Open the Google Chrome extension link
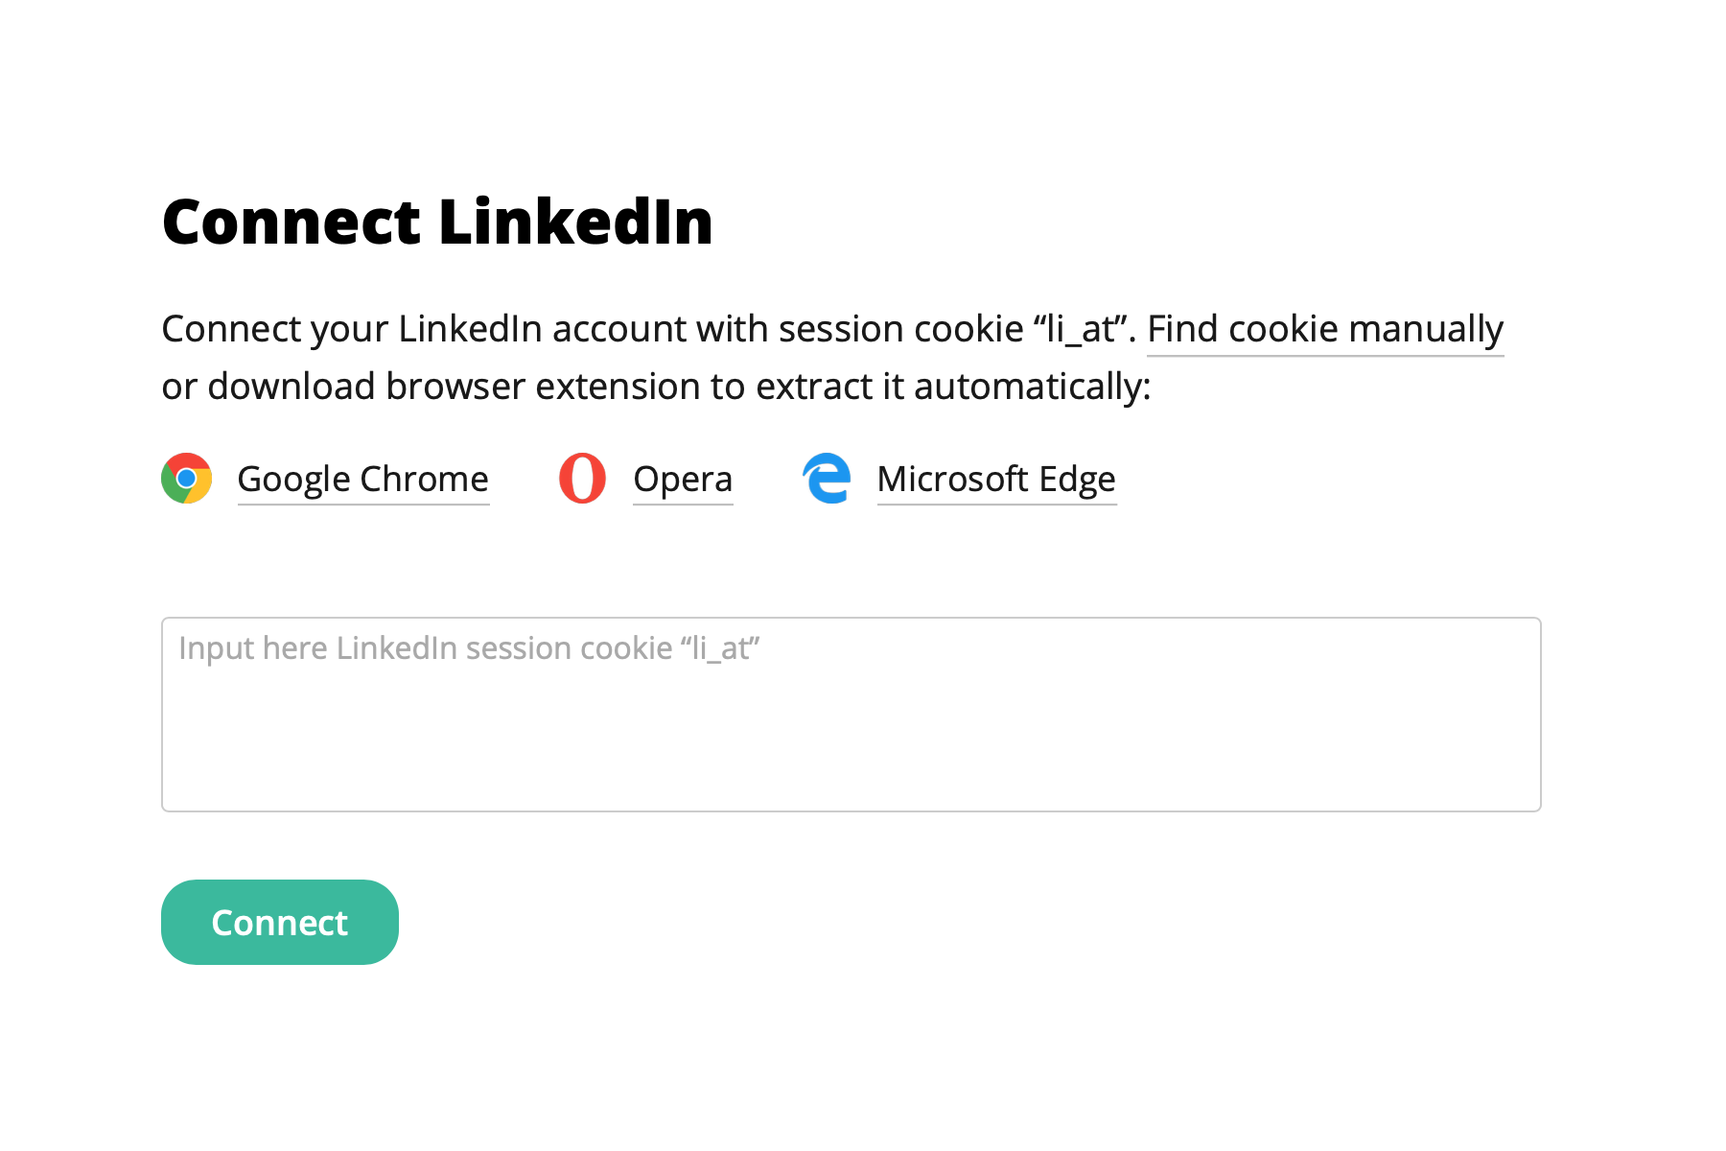This screenshot has height=1151, width=1726. coord(362,479)
